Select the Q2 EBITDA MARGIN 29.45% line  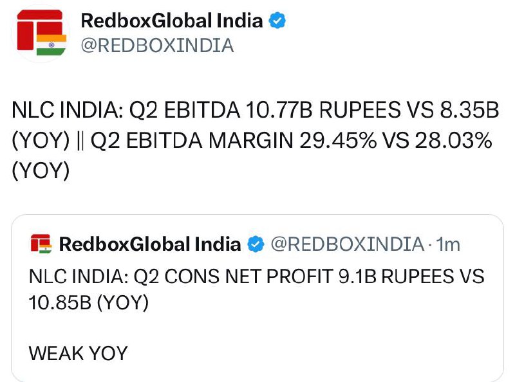[252, 140]
